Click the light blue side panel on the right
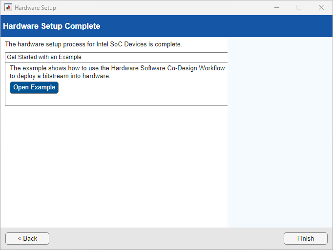The image size is (333, 250). click(280, 132)
